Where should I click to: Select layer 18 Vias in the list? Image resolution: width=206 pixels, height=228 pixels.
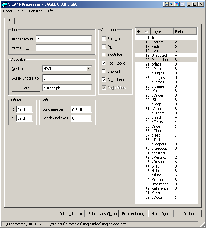(166, 51)
